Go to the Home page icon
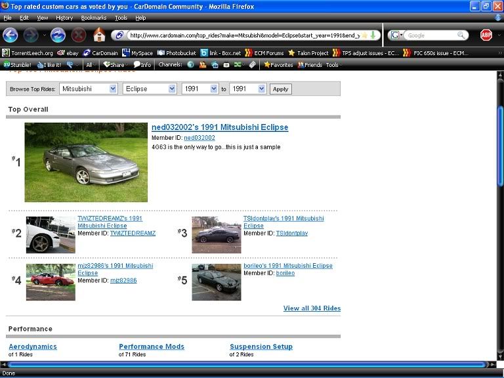The width and height of the screenshot is (504, 378). point(99,35)
